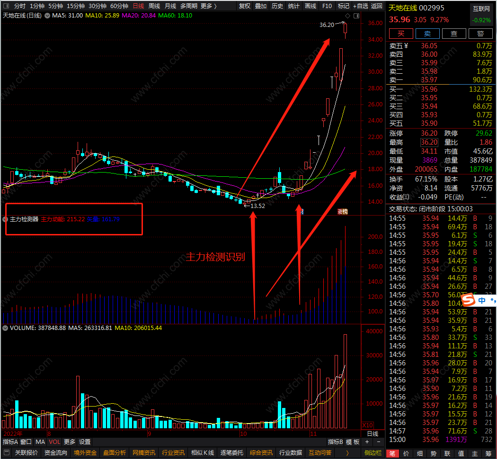Expand more bottom tabs with the chevron arrow
497x459 pixels.
point(347,453)
